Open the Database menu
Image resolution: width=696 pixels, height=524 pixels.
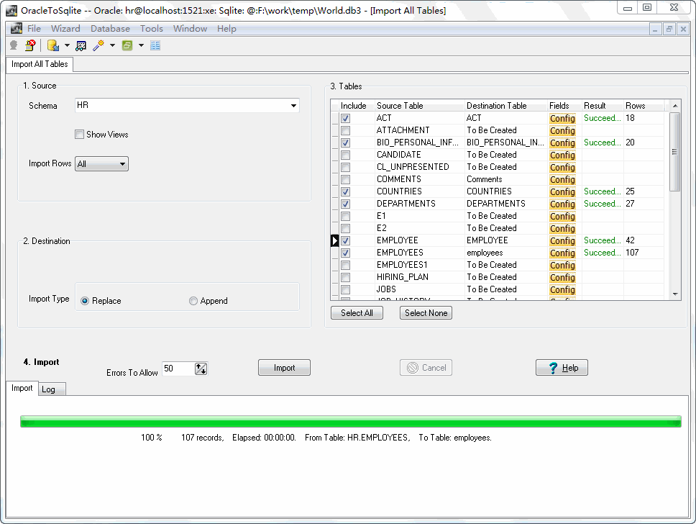click(110, 29)
